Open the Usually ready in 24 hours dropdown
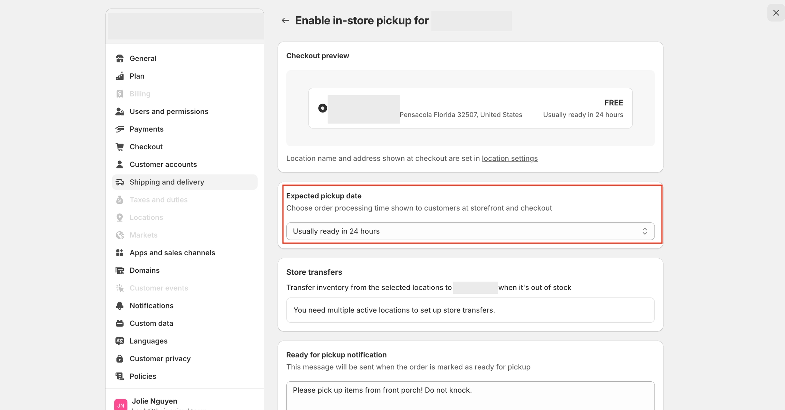Viewport: 785px width, 410px height. coord(463,231)
